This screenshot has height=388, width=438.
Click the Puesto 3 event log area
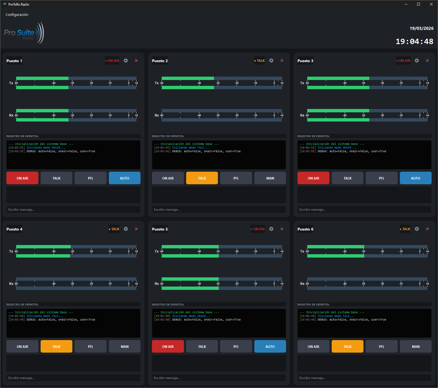coord(364,155)
